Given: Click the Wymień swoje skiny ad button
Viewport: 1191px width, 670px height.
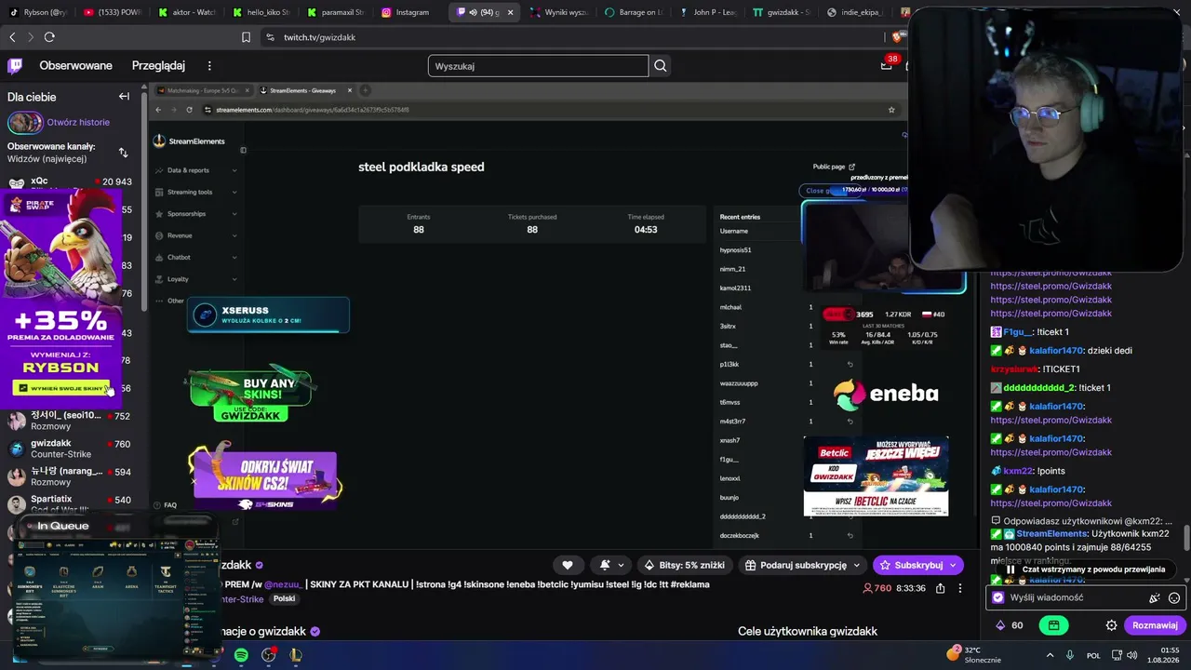Looking at the screenshot, I should click(61, 388).
